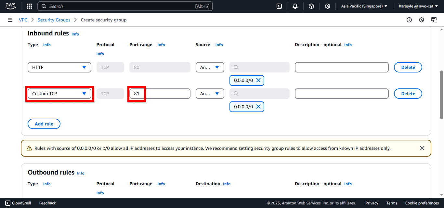Launch CloudShell from top bar icon
The height and width of the screenshot is (208, 444).
pyautogui.click(x=279, y=6)
